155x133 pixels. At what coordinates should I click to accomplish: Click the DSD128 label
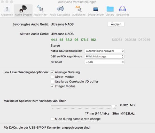130,40
